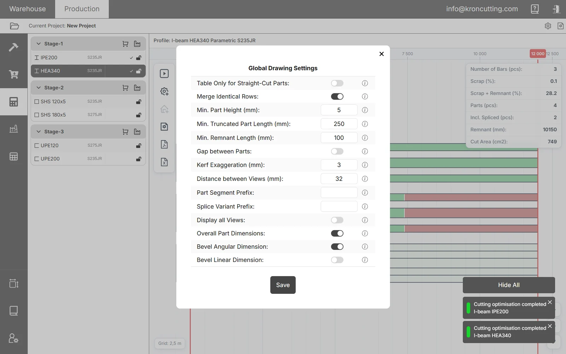Screen dimensions: 566x354
Task: Click the Grid: 2,5 m label
Action: point(169,343)
